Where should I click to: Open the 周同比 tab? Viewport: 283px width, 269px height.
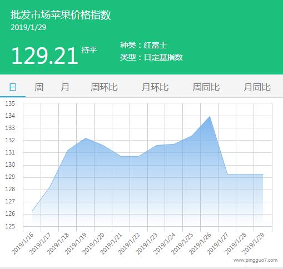(206, 87)
